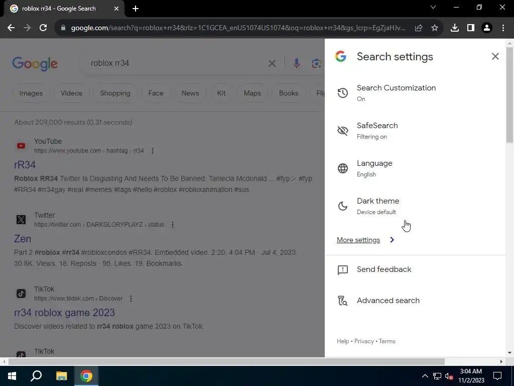Click the search box text roblox rr34
The height and width of the screenshot is (386, 514).
110,63
